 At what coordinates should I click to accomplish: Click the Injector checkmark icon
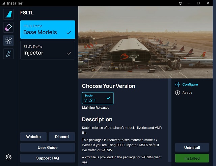coord(69,53)
